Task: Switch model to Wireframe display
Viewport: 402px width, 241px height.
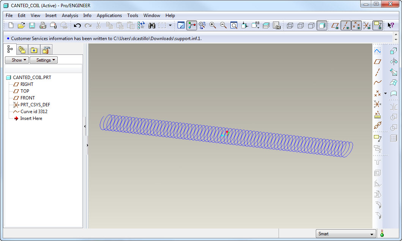Action: (x=289, y=25)
